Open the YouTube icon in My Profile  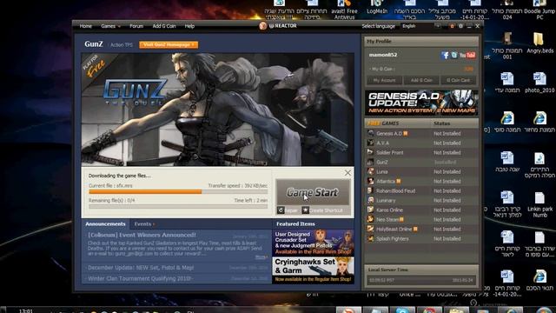click(467, 55)
